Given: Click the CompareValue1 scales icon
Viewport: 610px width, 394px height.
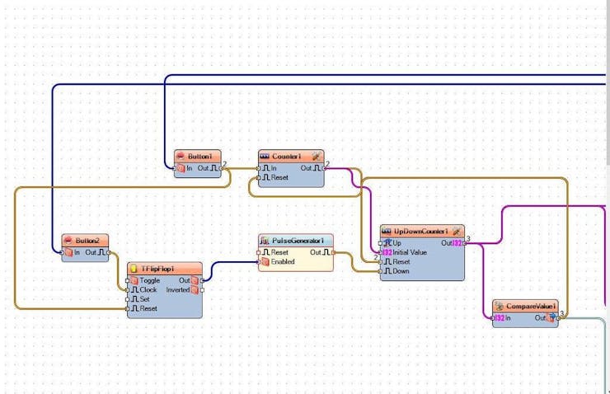Looking at the screenshot, I should pos(499,306).
